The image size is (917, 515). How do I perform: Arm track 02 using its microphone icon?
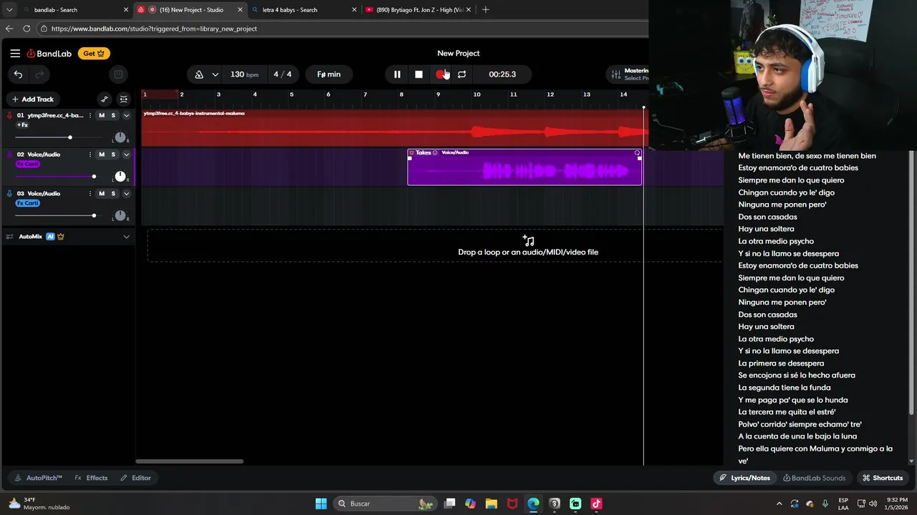pyautogui.click(x=9, y=154)
